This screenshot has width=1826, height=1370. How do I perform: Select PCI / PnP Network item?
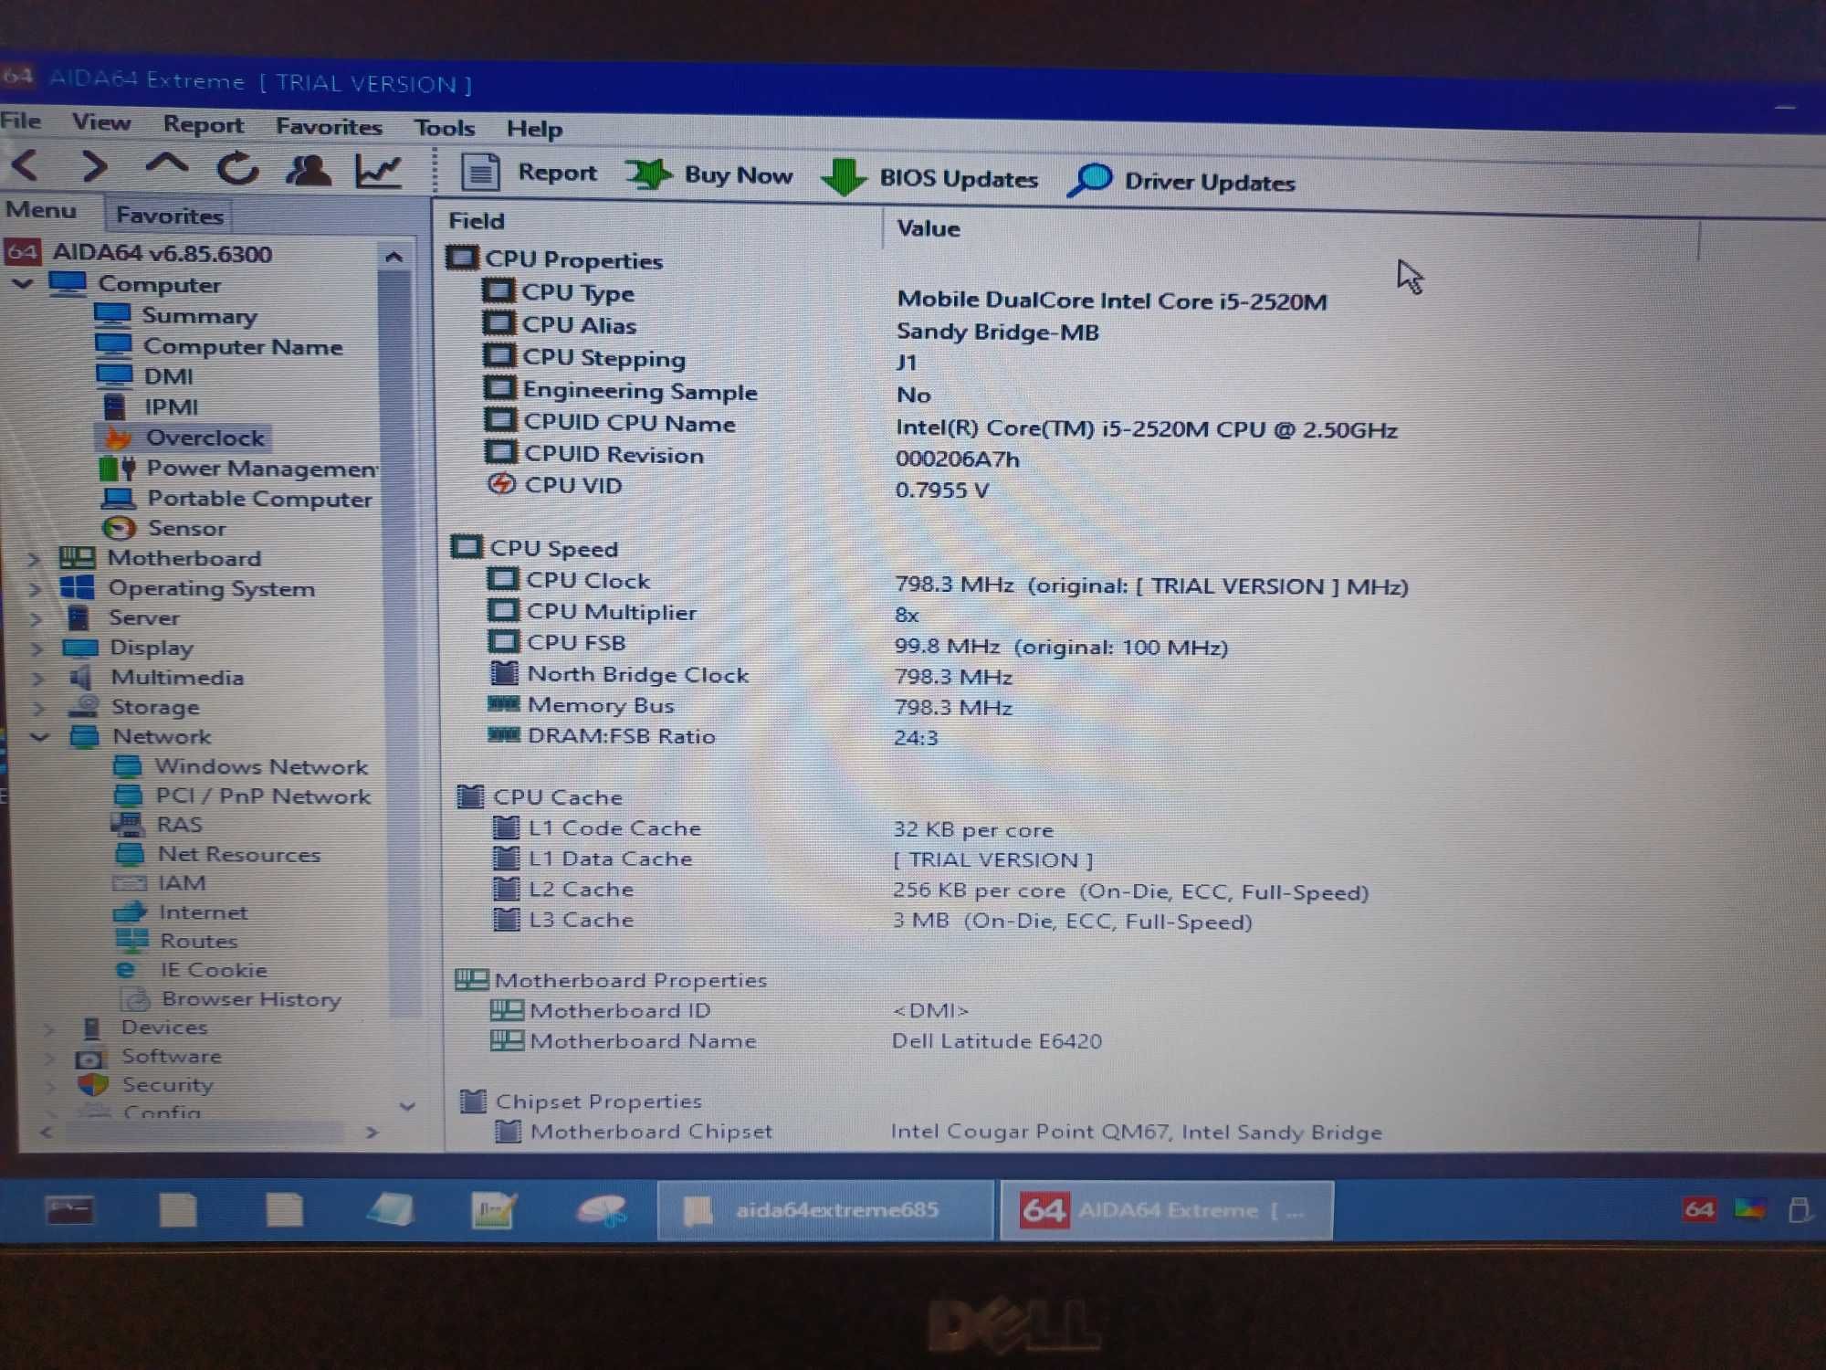263,796
